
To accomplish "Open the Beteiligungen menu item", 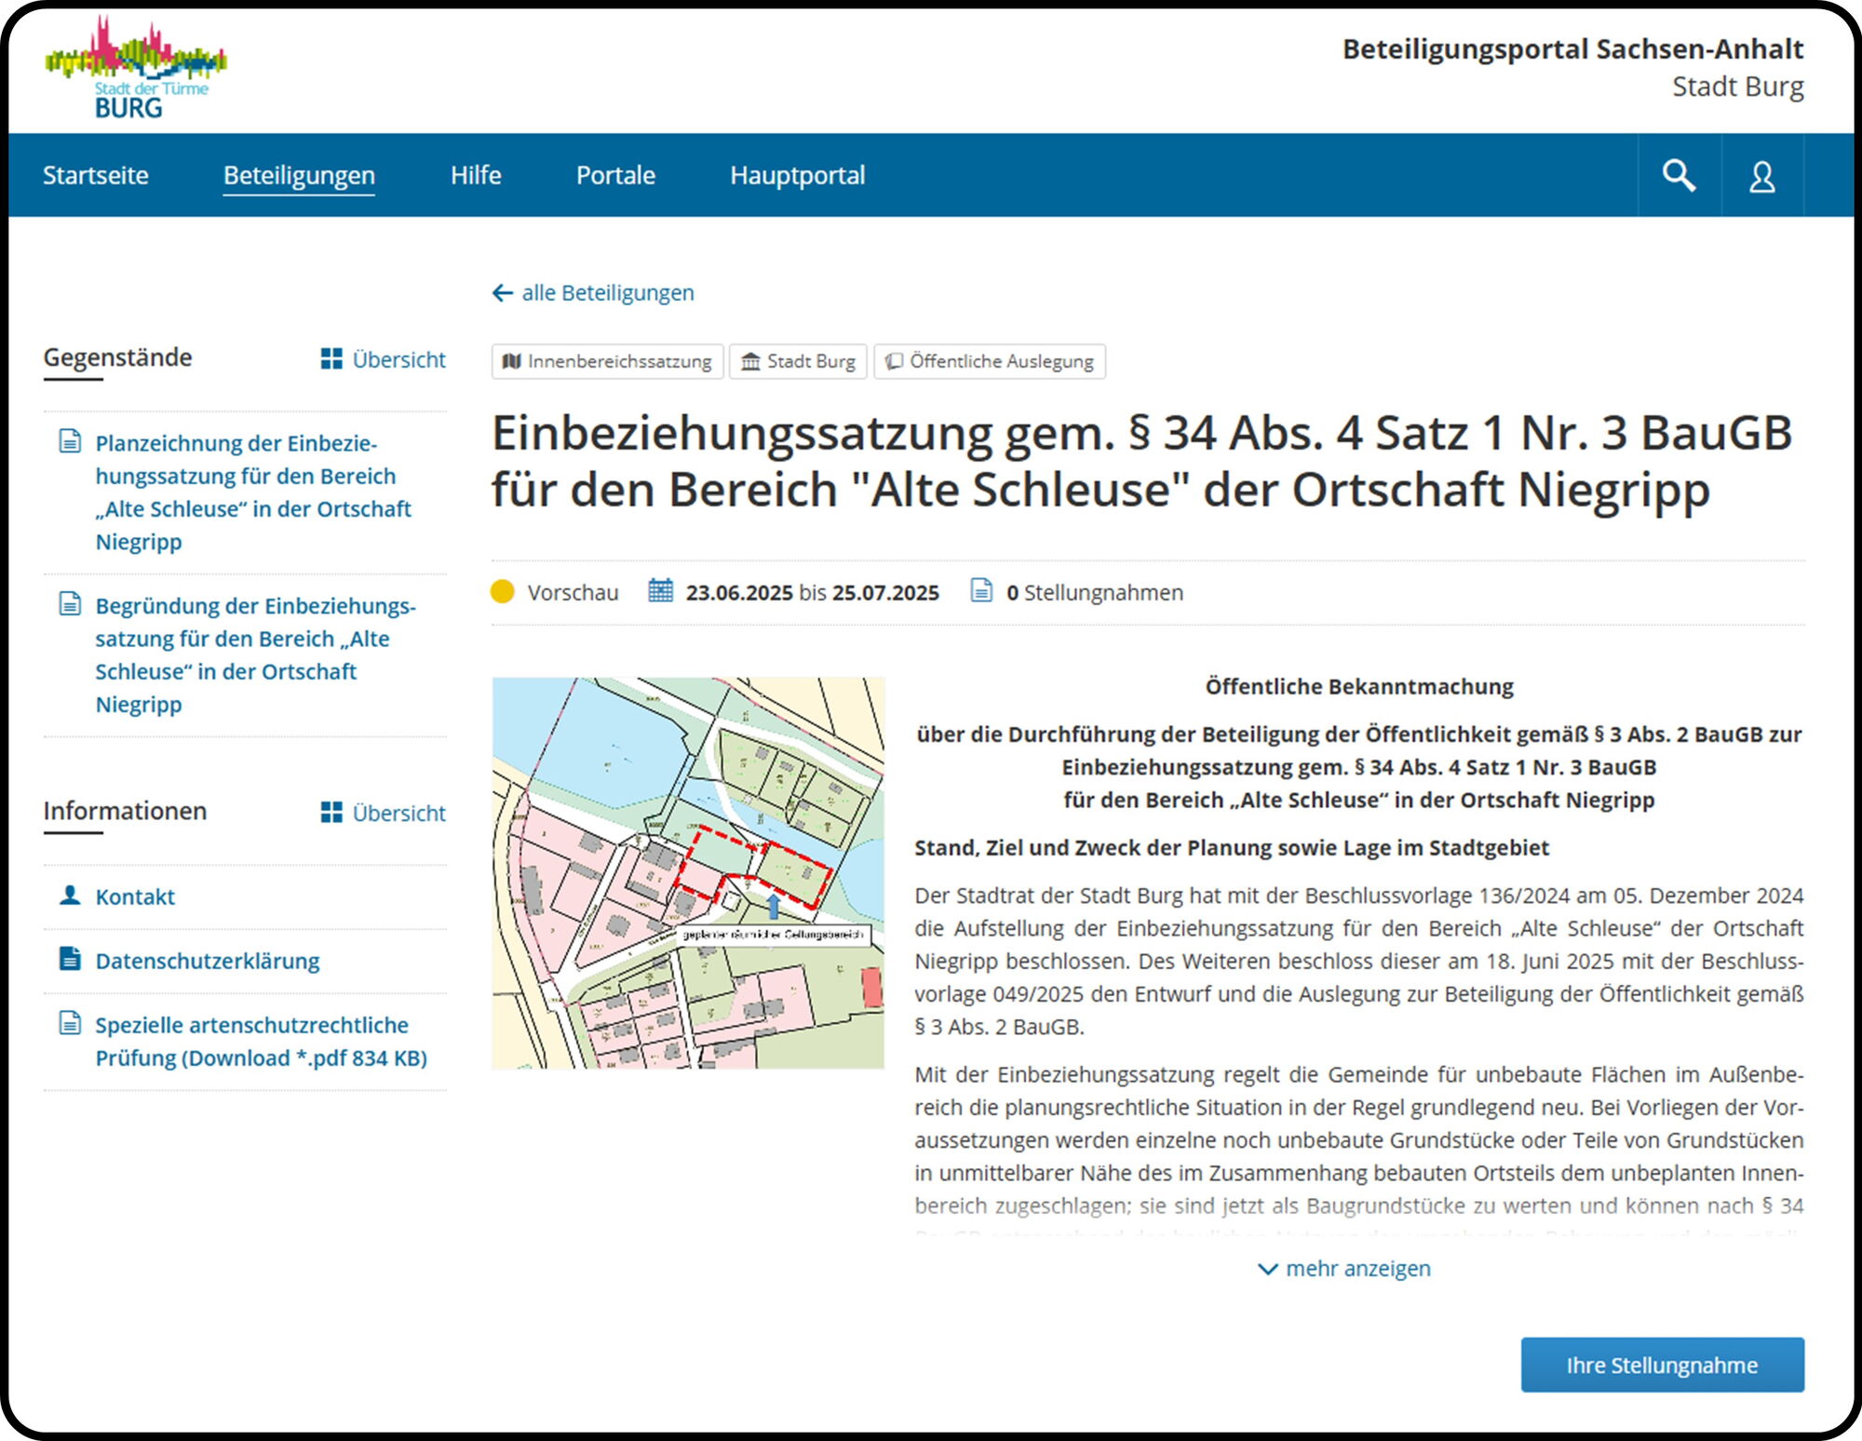I will (x=299, y=175).
